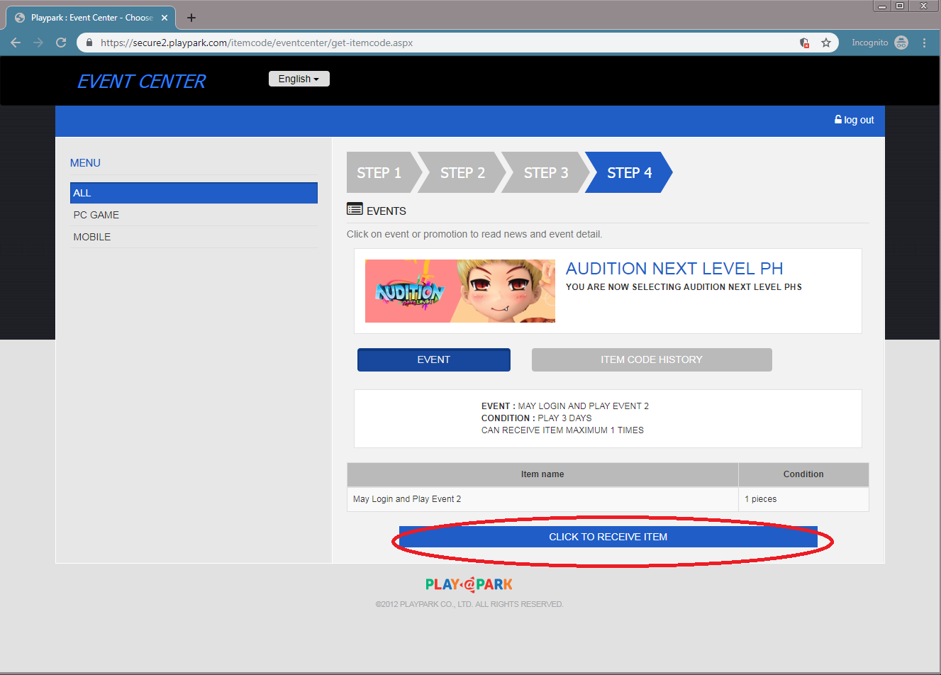
Task: Go back to STEP 1
Action: 379,173
